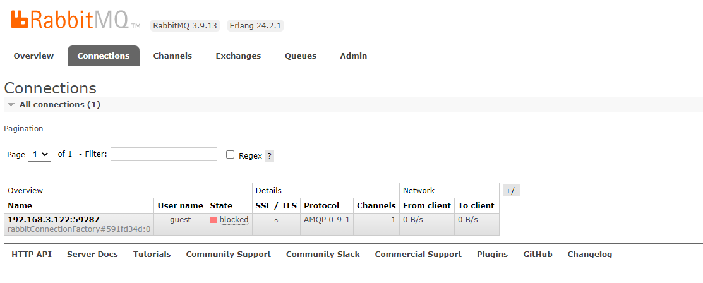Open the HTTP API link
This screenshot has width=703, height=283.
point(32,255)
